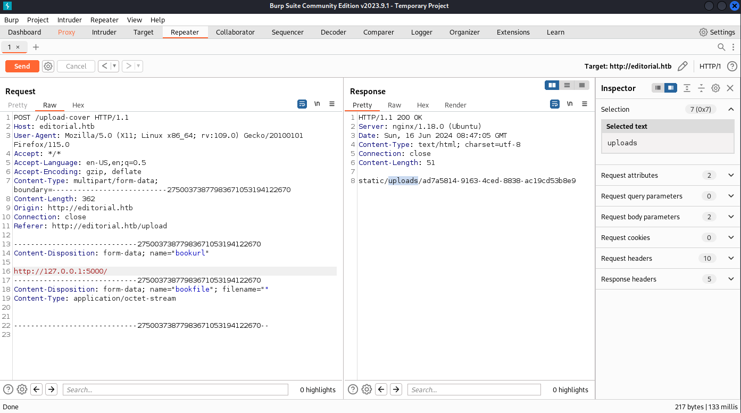Switch to the Dashboard tab
741x413 pixels.
(x=24, y=32)
